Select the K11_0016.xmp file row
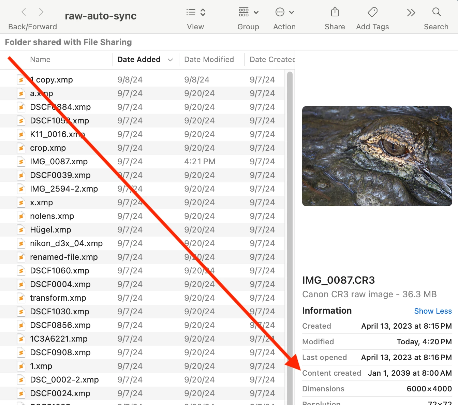The width and height of the screenshot is (458, 405). coord(142,134)
